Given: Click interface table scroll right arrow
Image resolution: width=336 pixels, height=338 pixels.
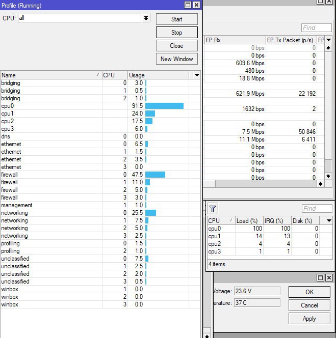Looking at the screenshot, I should point(321,184).
